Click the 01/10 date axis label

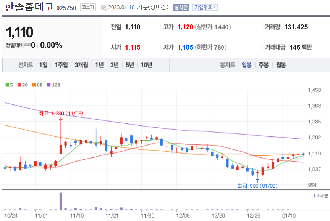(289, 216)
